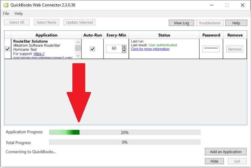Click the Password field with asterisks
251x168 pixels.
(x=211, y=49)
